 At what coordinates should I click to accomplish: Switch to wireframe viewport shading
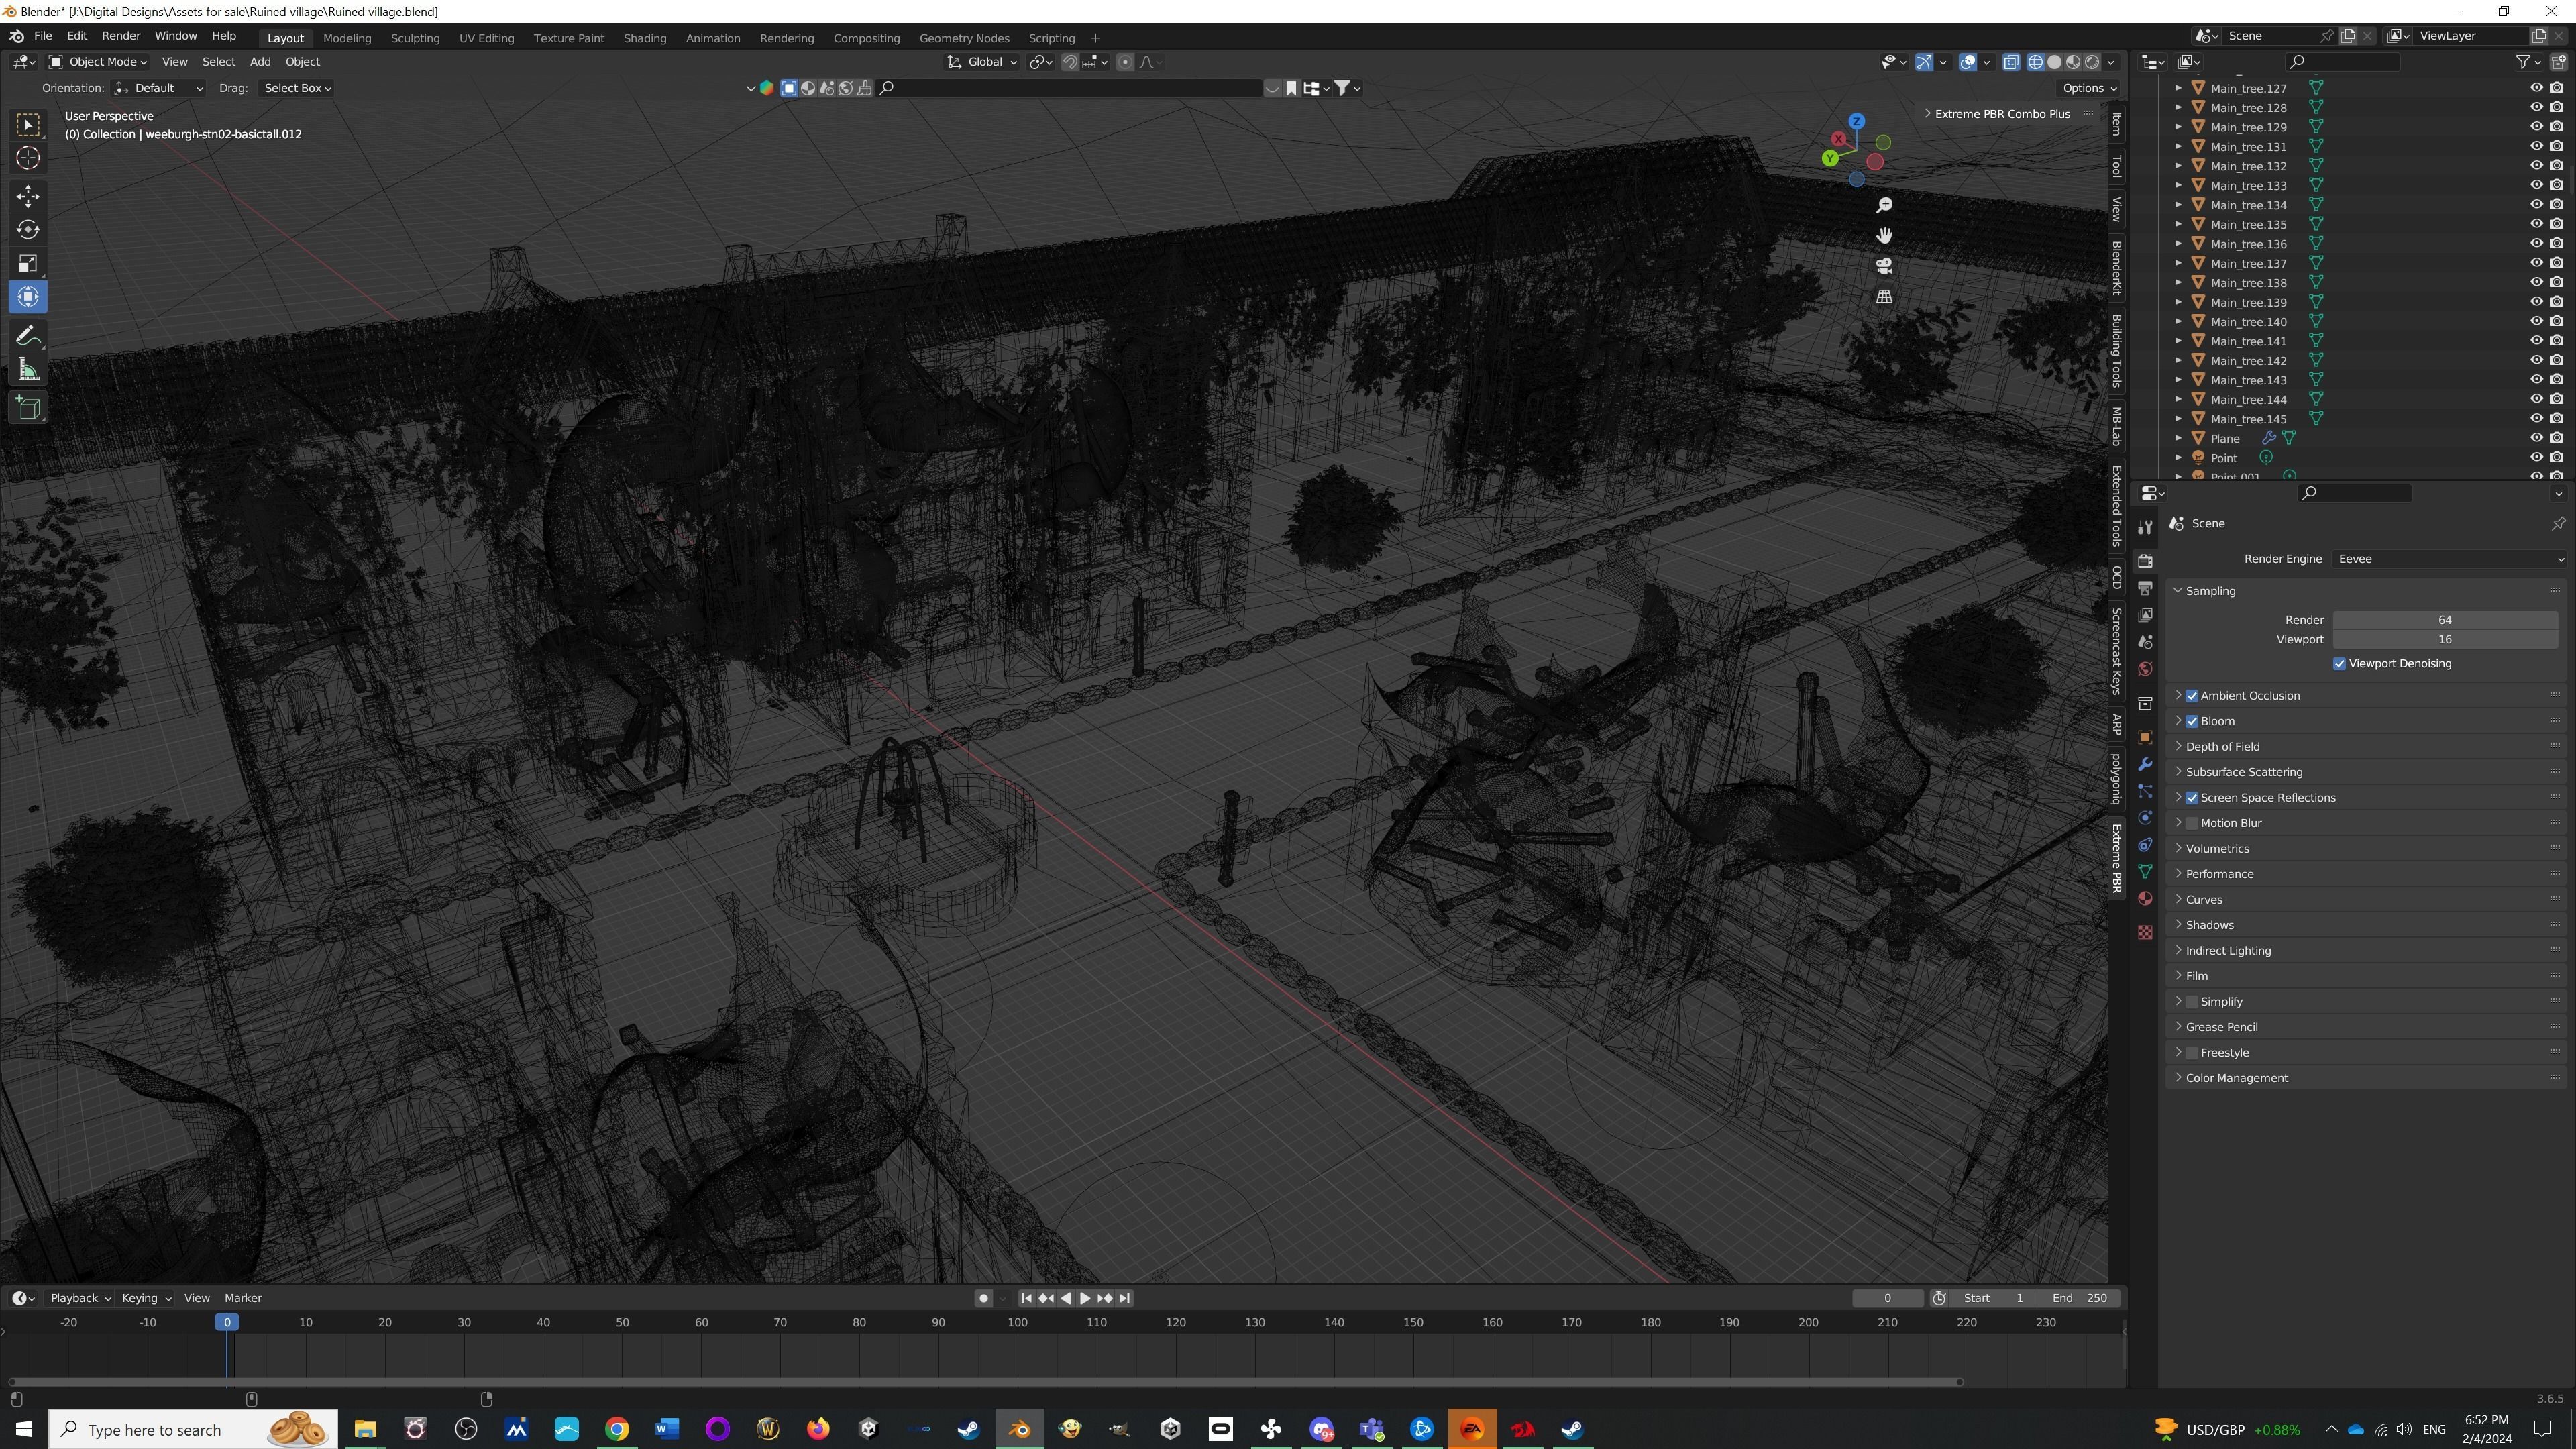point(2035,62)
